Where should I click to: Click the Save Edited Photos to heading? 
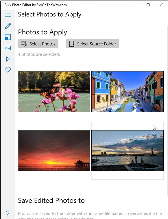51,200
